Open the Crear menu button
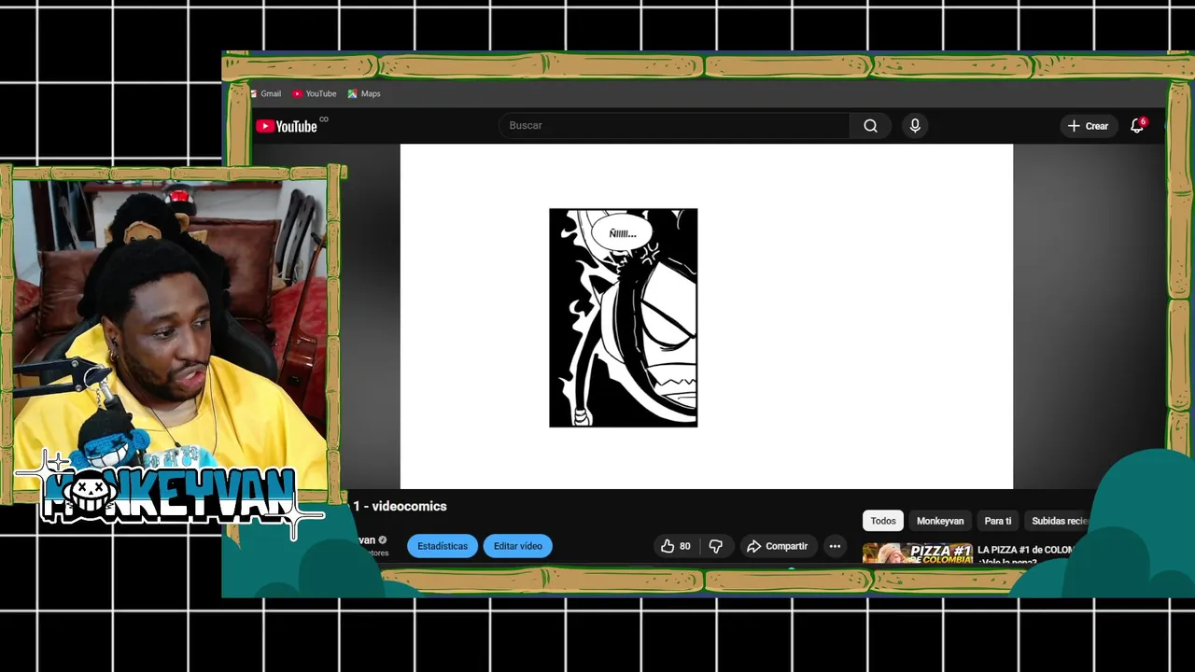The width and height of the screenshot is (1195, 672). click(x=1088, y=126)
